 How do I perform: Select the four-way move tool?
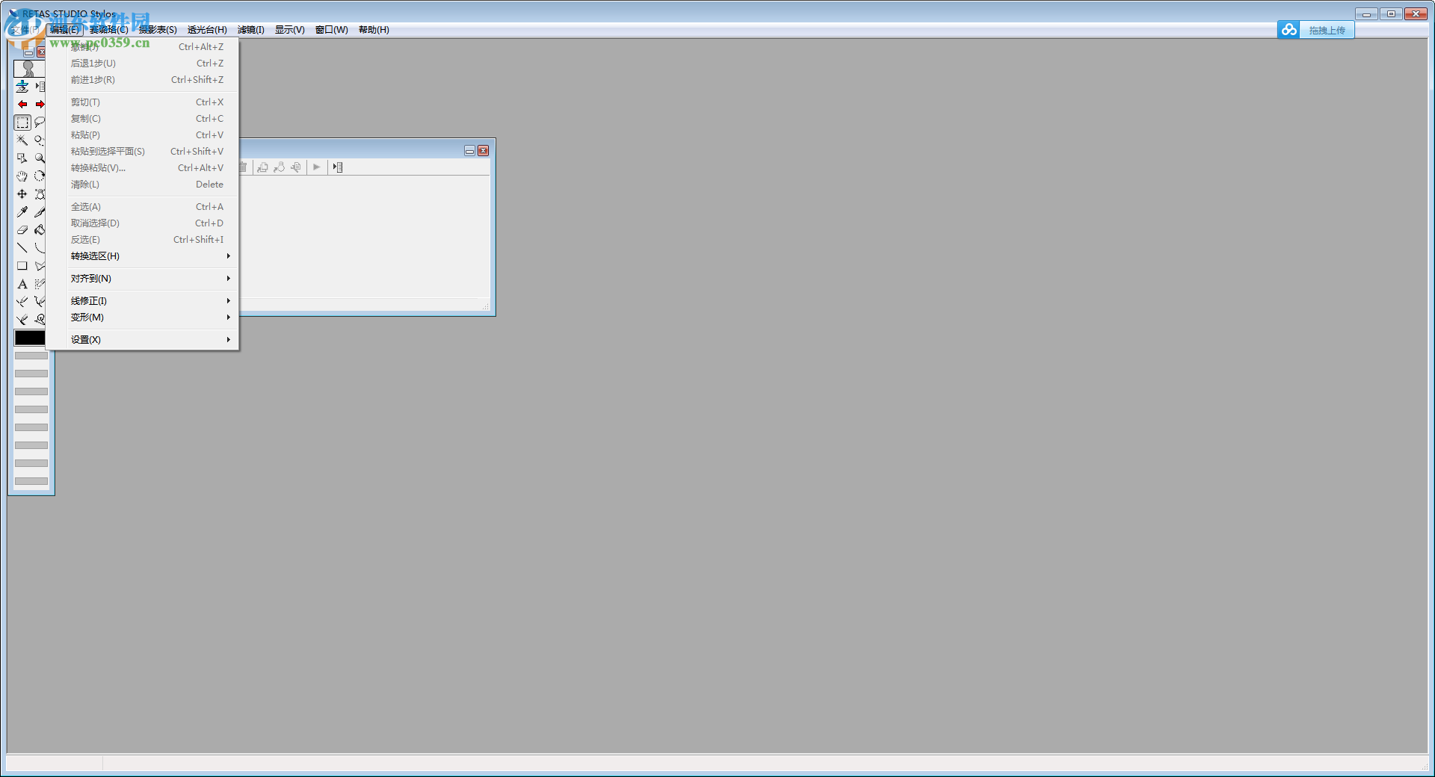22,194
